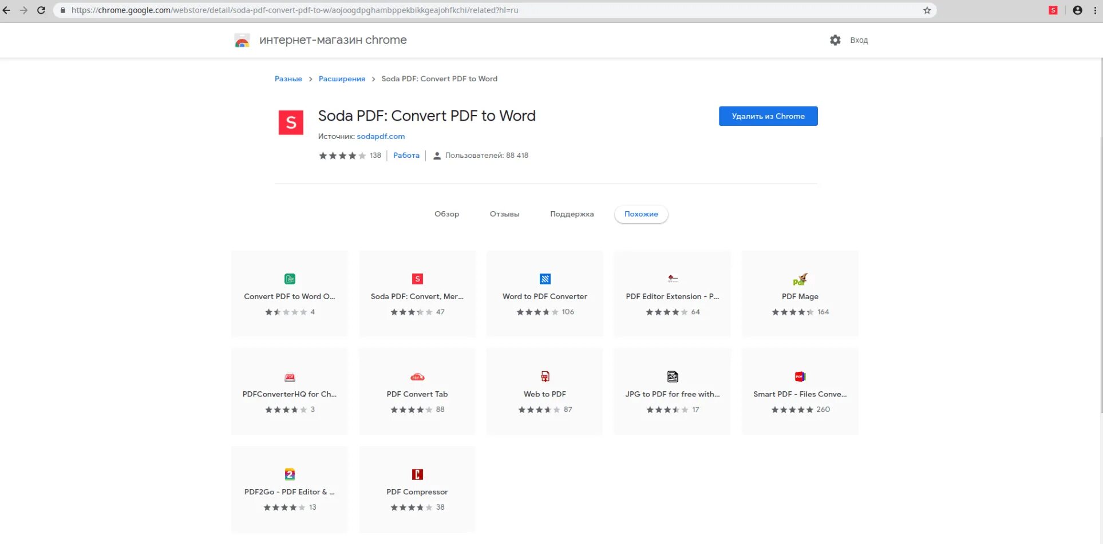Open the Web to PDF title
This screenshot has height=544, width=1103.
tap(545, 394)
